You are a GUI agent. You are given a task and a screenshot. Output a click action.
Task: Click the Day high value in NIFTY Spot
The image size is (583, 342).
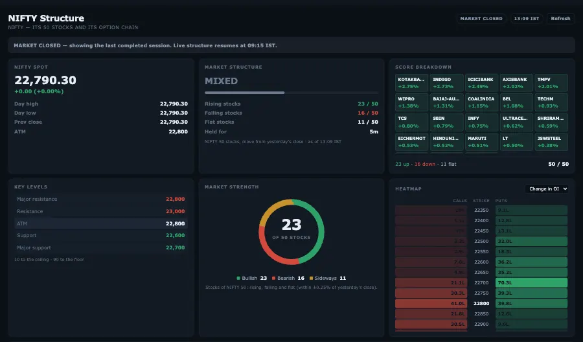(174, 104)
